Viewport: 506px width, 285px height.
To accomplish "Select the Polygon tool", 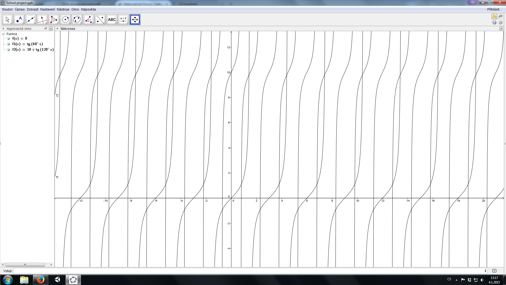I will [x=54, y=20].
